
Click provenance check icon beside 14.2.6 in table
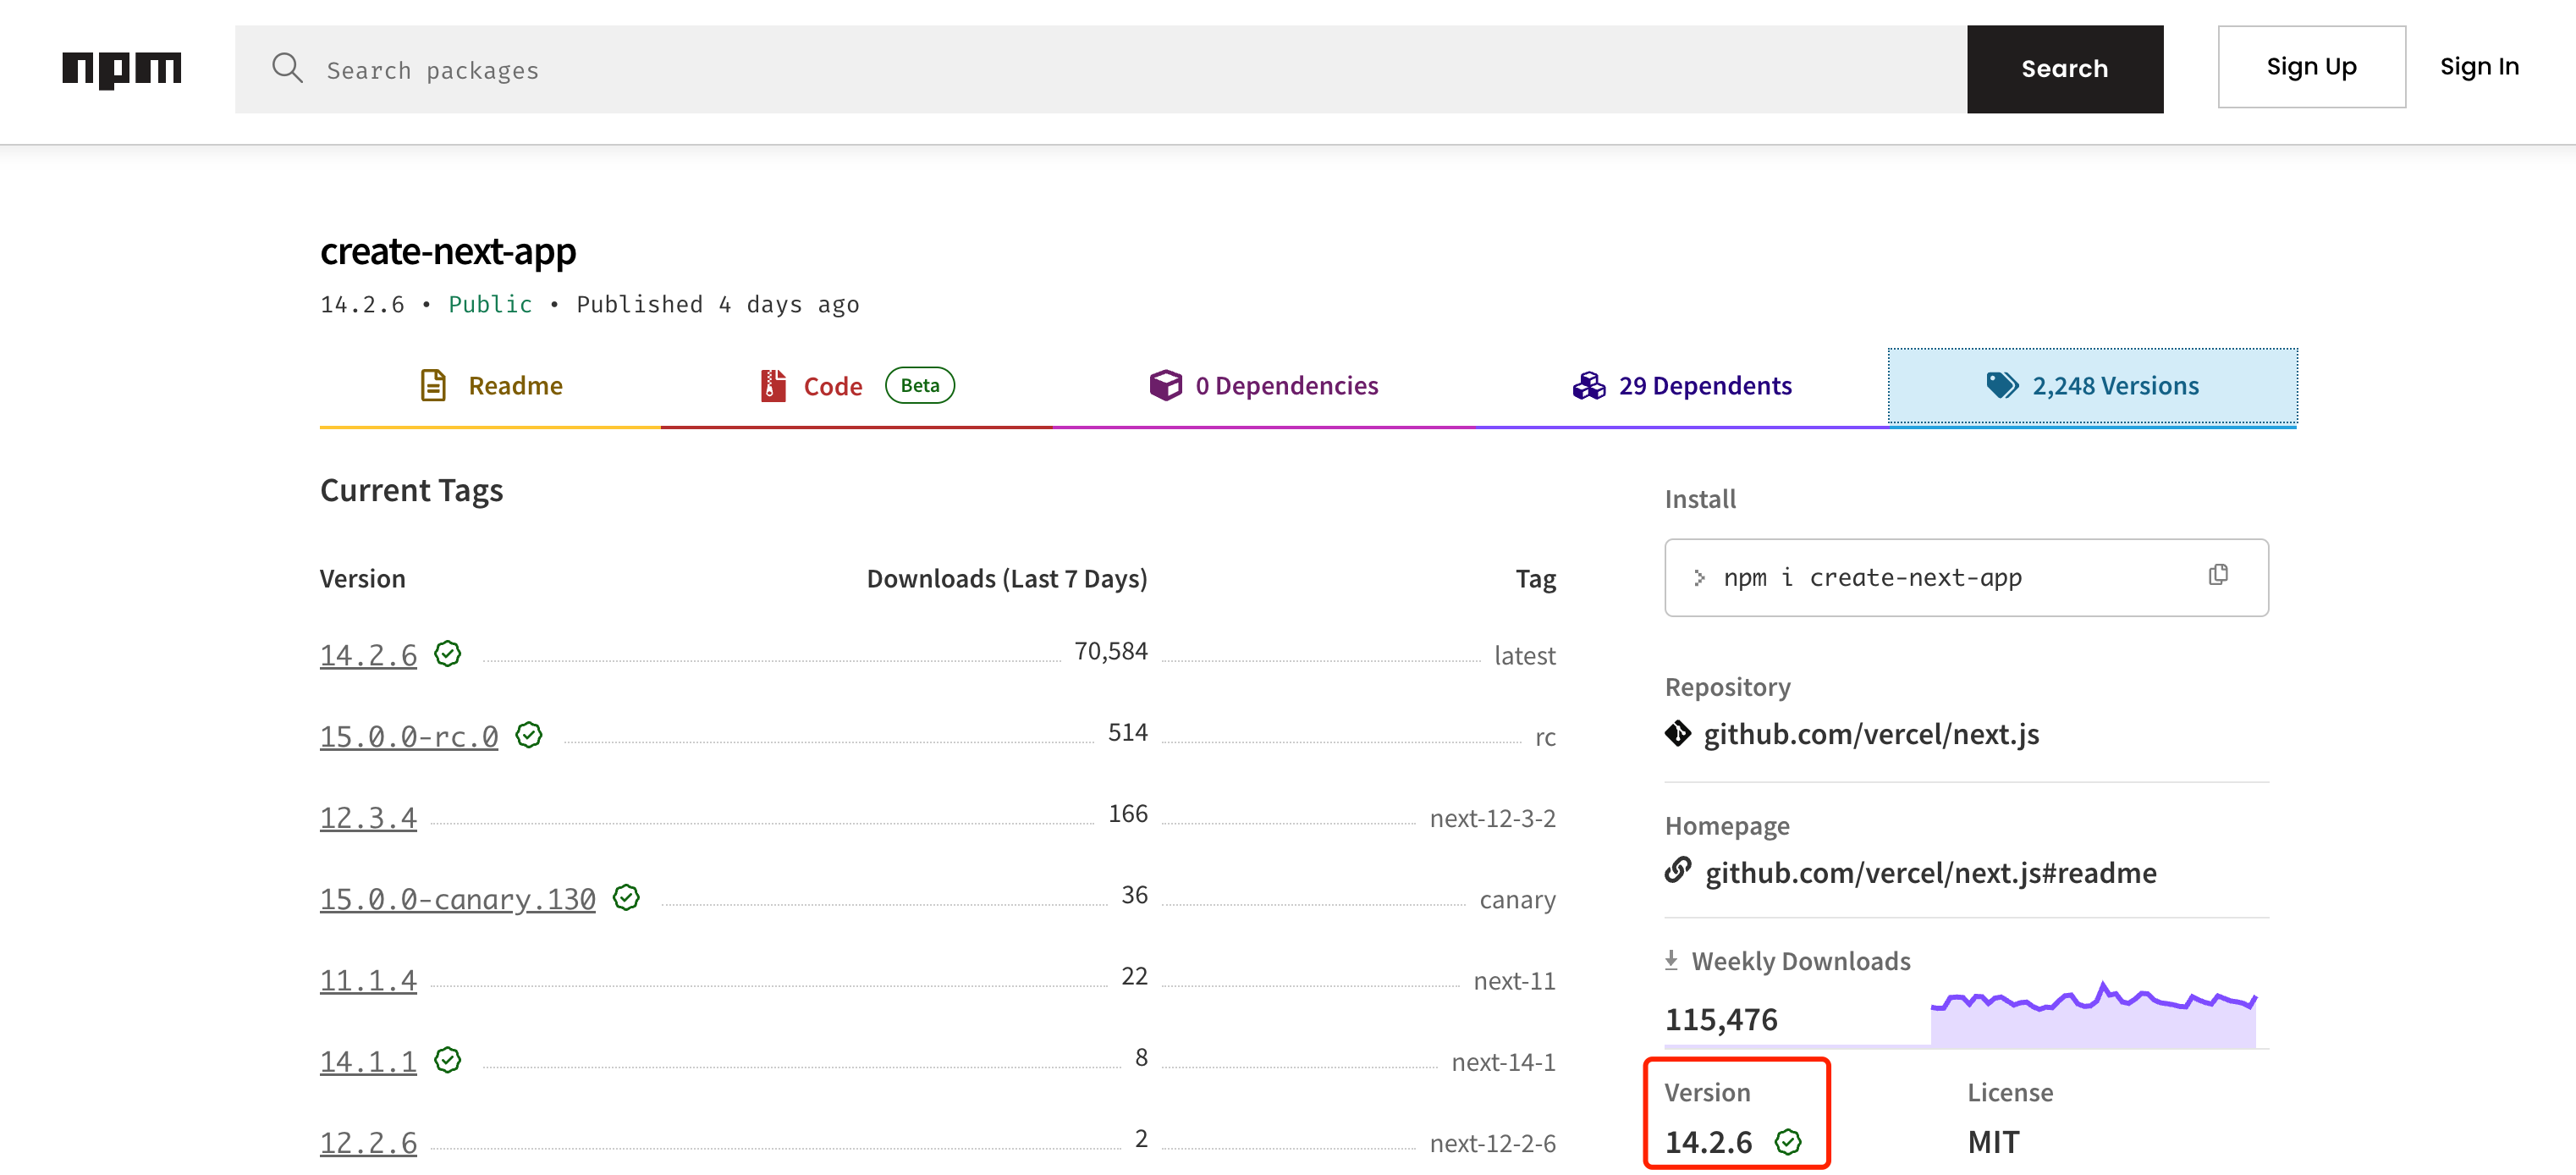tap(447, 653)
